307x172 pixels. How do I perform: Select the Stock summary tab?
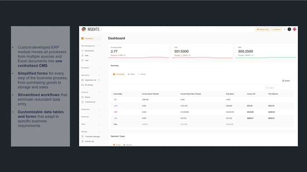tap(131, 74)
